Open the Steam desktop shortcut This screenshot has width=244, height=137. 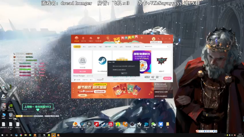point(103,125)
